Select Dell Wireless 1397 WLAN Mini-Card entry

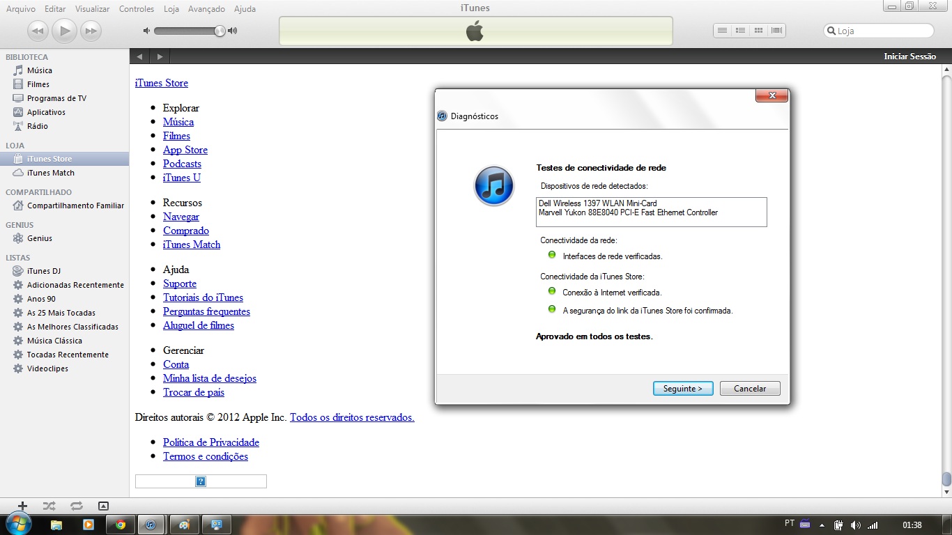tap(598, 203)
